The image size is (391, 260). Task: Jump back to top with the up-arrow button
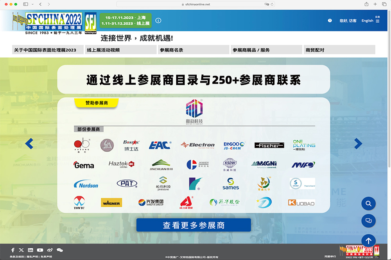[368, 241]
